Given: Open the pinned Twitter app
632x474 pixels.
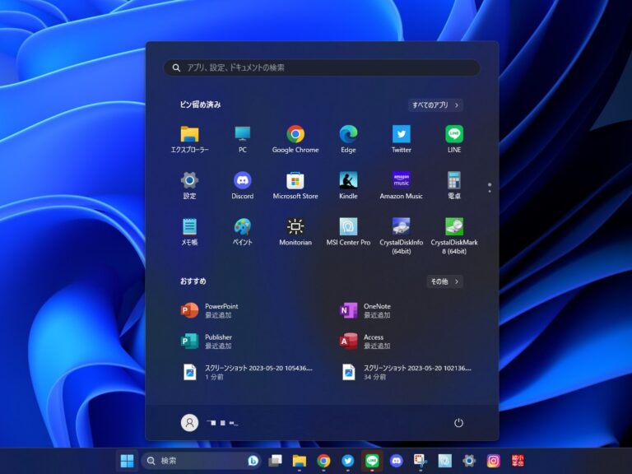Looking at the screenshot, I should tap(401, 139).
